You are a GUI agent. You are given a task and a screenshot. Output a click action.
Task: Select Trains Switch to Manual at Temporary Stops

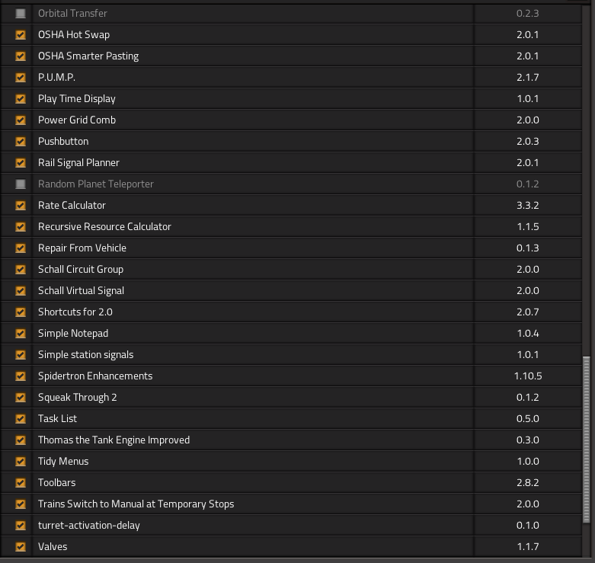tap(136, 504)
